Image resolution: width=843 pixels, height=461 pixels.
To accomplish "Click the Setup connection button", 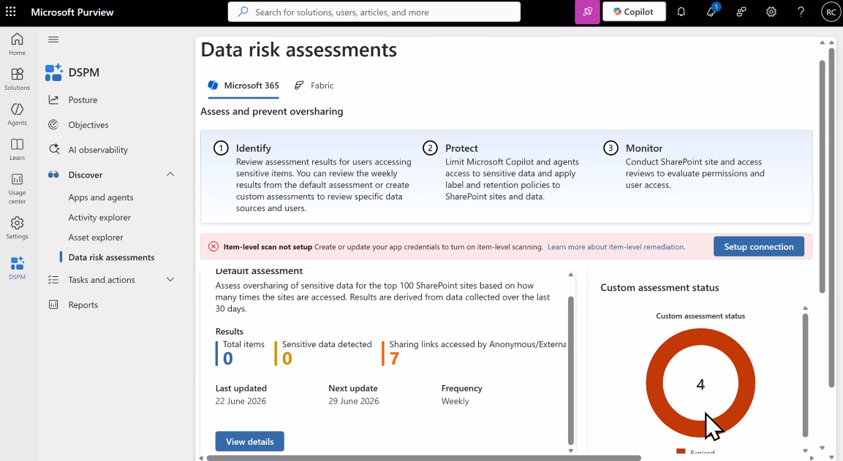I will pos(759,247).
